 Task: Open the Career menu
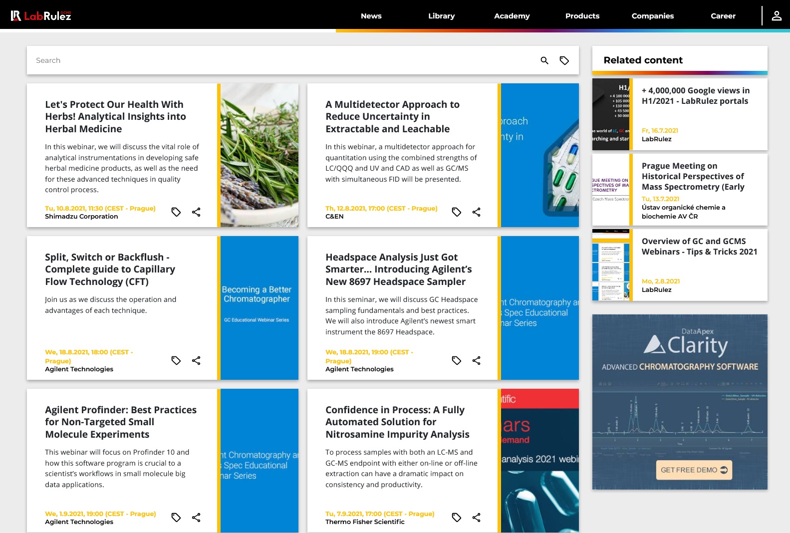pyautogui.click(x=723, y=16)
